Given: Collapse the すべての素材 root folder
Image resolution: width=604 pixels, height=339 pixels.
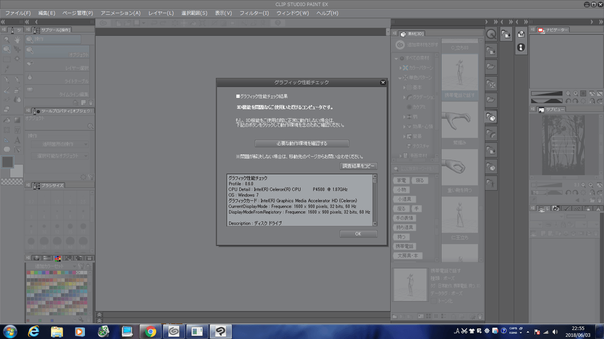Looking at the screenshot, I should pyautogui.click(x=396, y=58).
